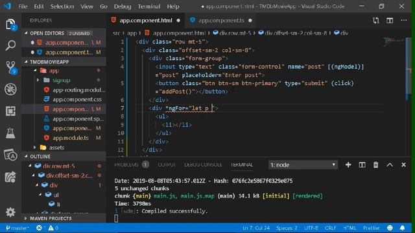Add a new terminal with plus icon
Image resolution: width=415 pixels, height=233 pixels.
pyautogui.click(x=348, y=165)
